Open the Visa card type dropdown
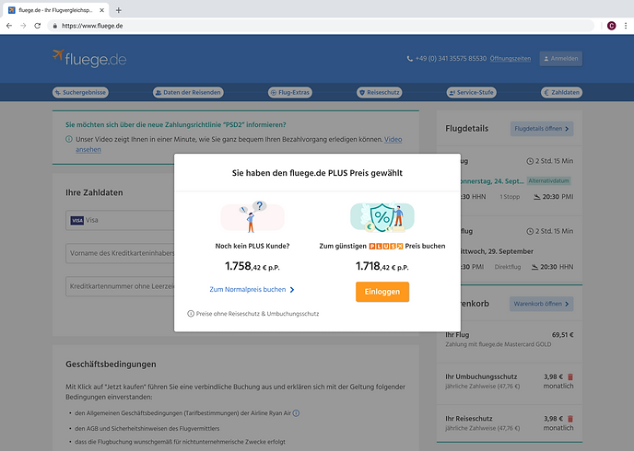Viewport: 634px width, 451px height. pos(120,220)
